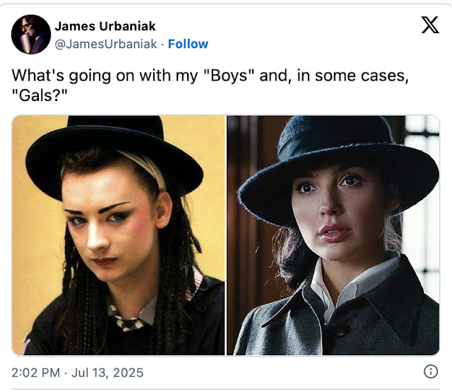Click the dot separator before Follow
Screen dimensions: 452x392
pos(162,44)
